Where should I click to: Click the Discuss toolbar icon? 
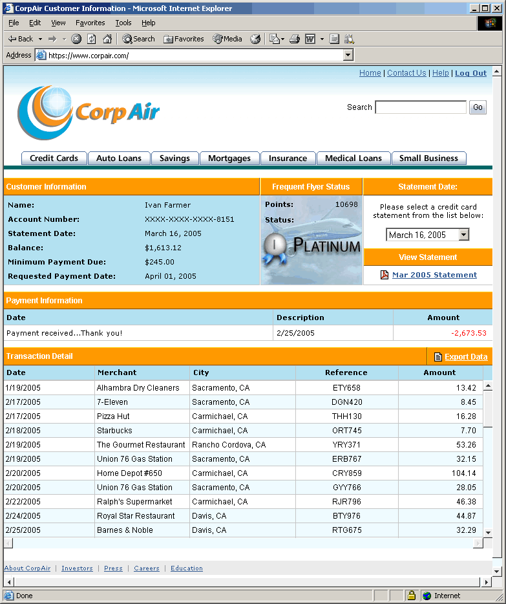click(334, 39)
